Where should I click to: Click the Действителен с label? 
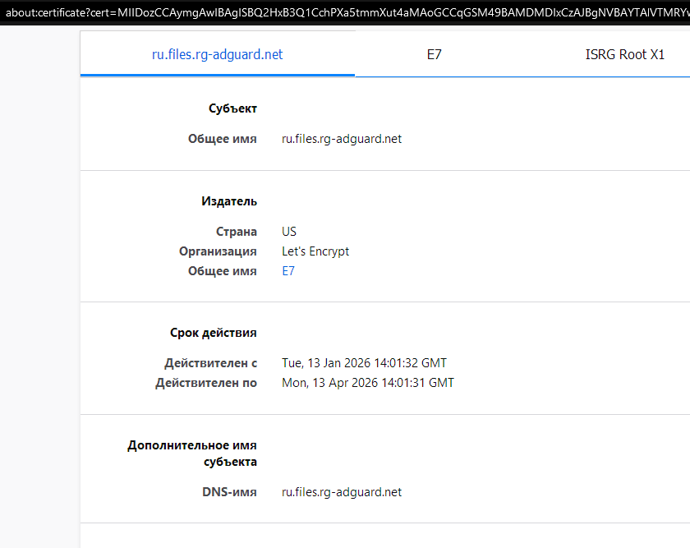coord(210,363)
